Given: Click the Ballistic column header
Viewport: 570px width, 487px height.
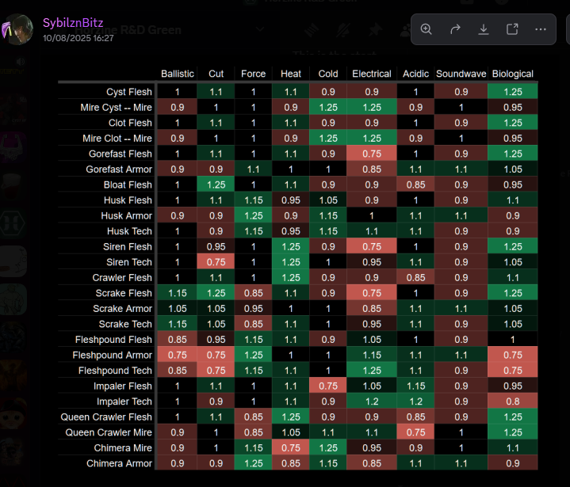Looking at the screenshot, I should (178, 74).
